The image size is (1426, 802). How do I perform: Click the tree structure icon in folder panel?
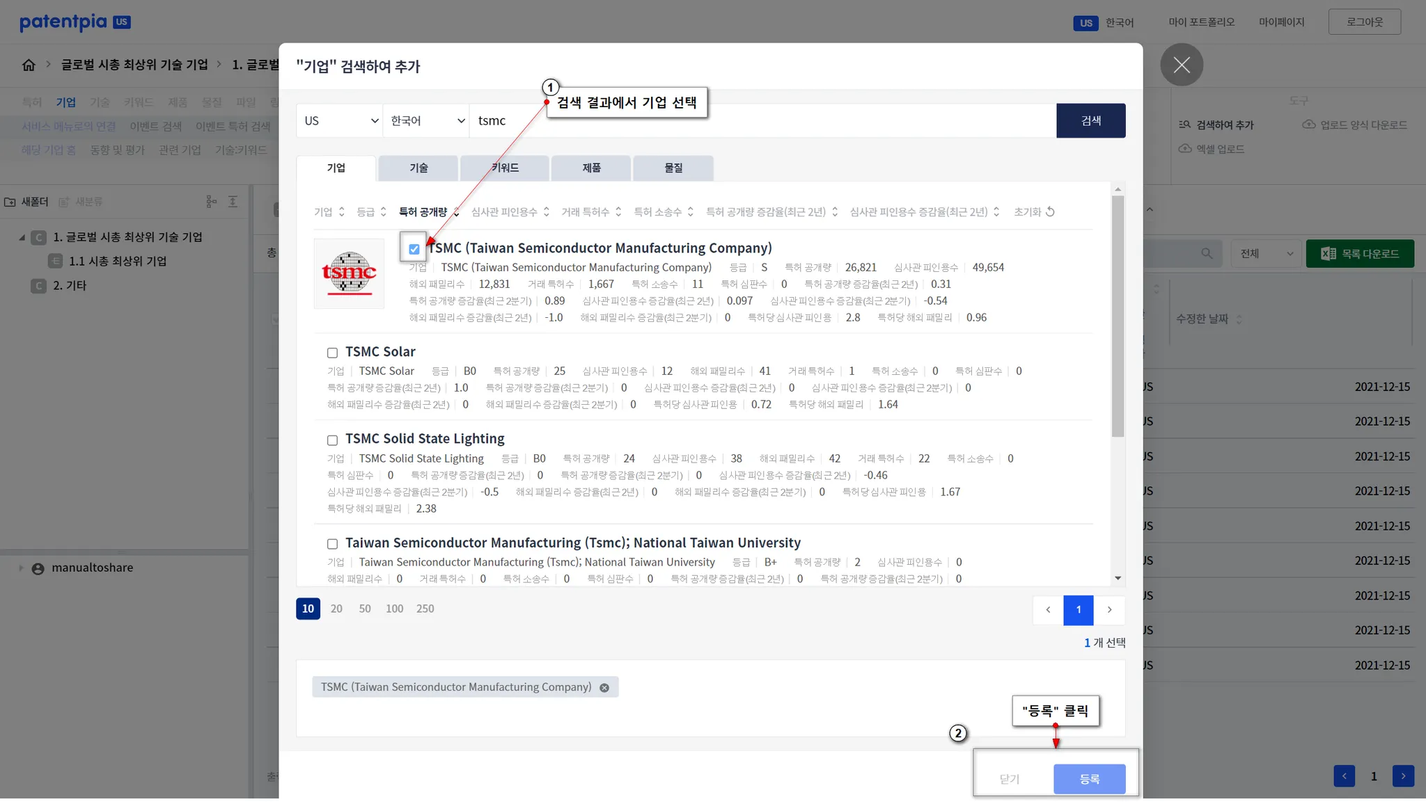tap(212, 202)
